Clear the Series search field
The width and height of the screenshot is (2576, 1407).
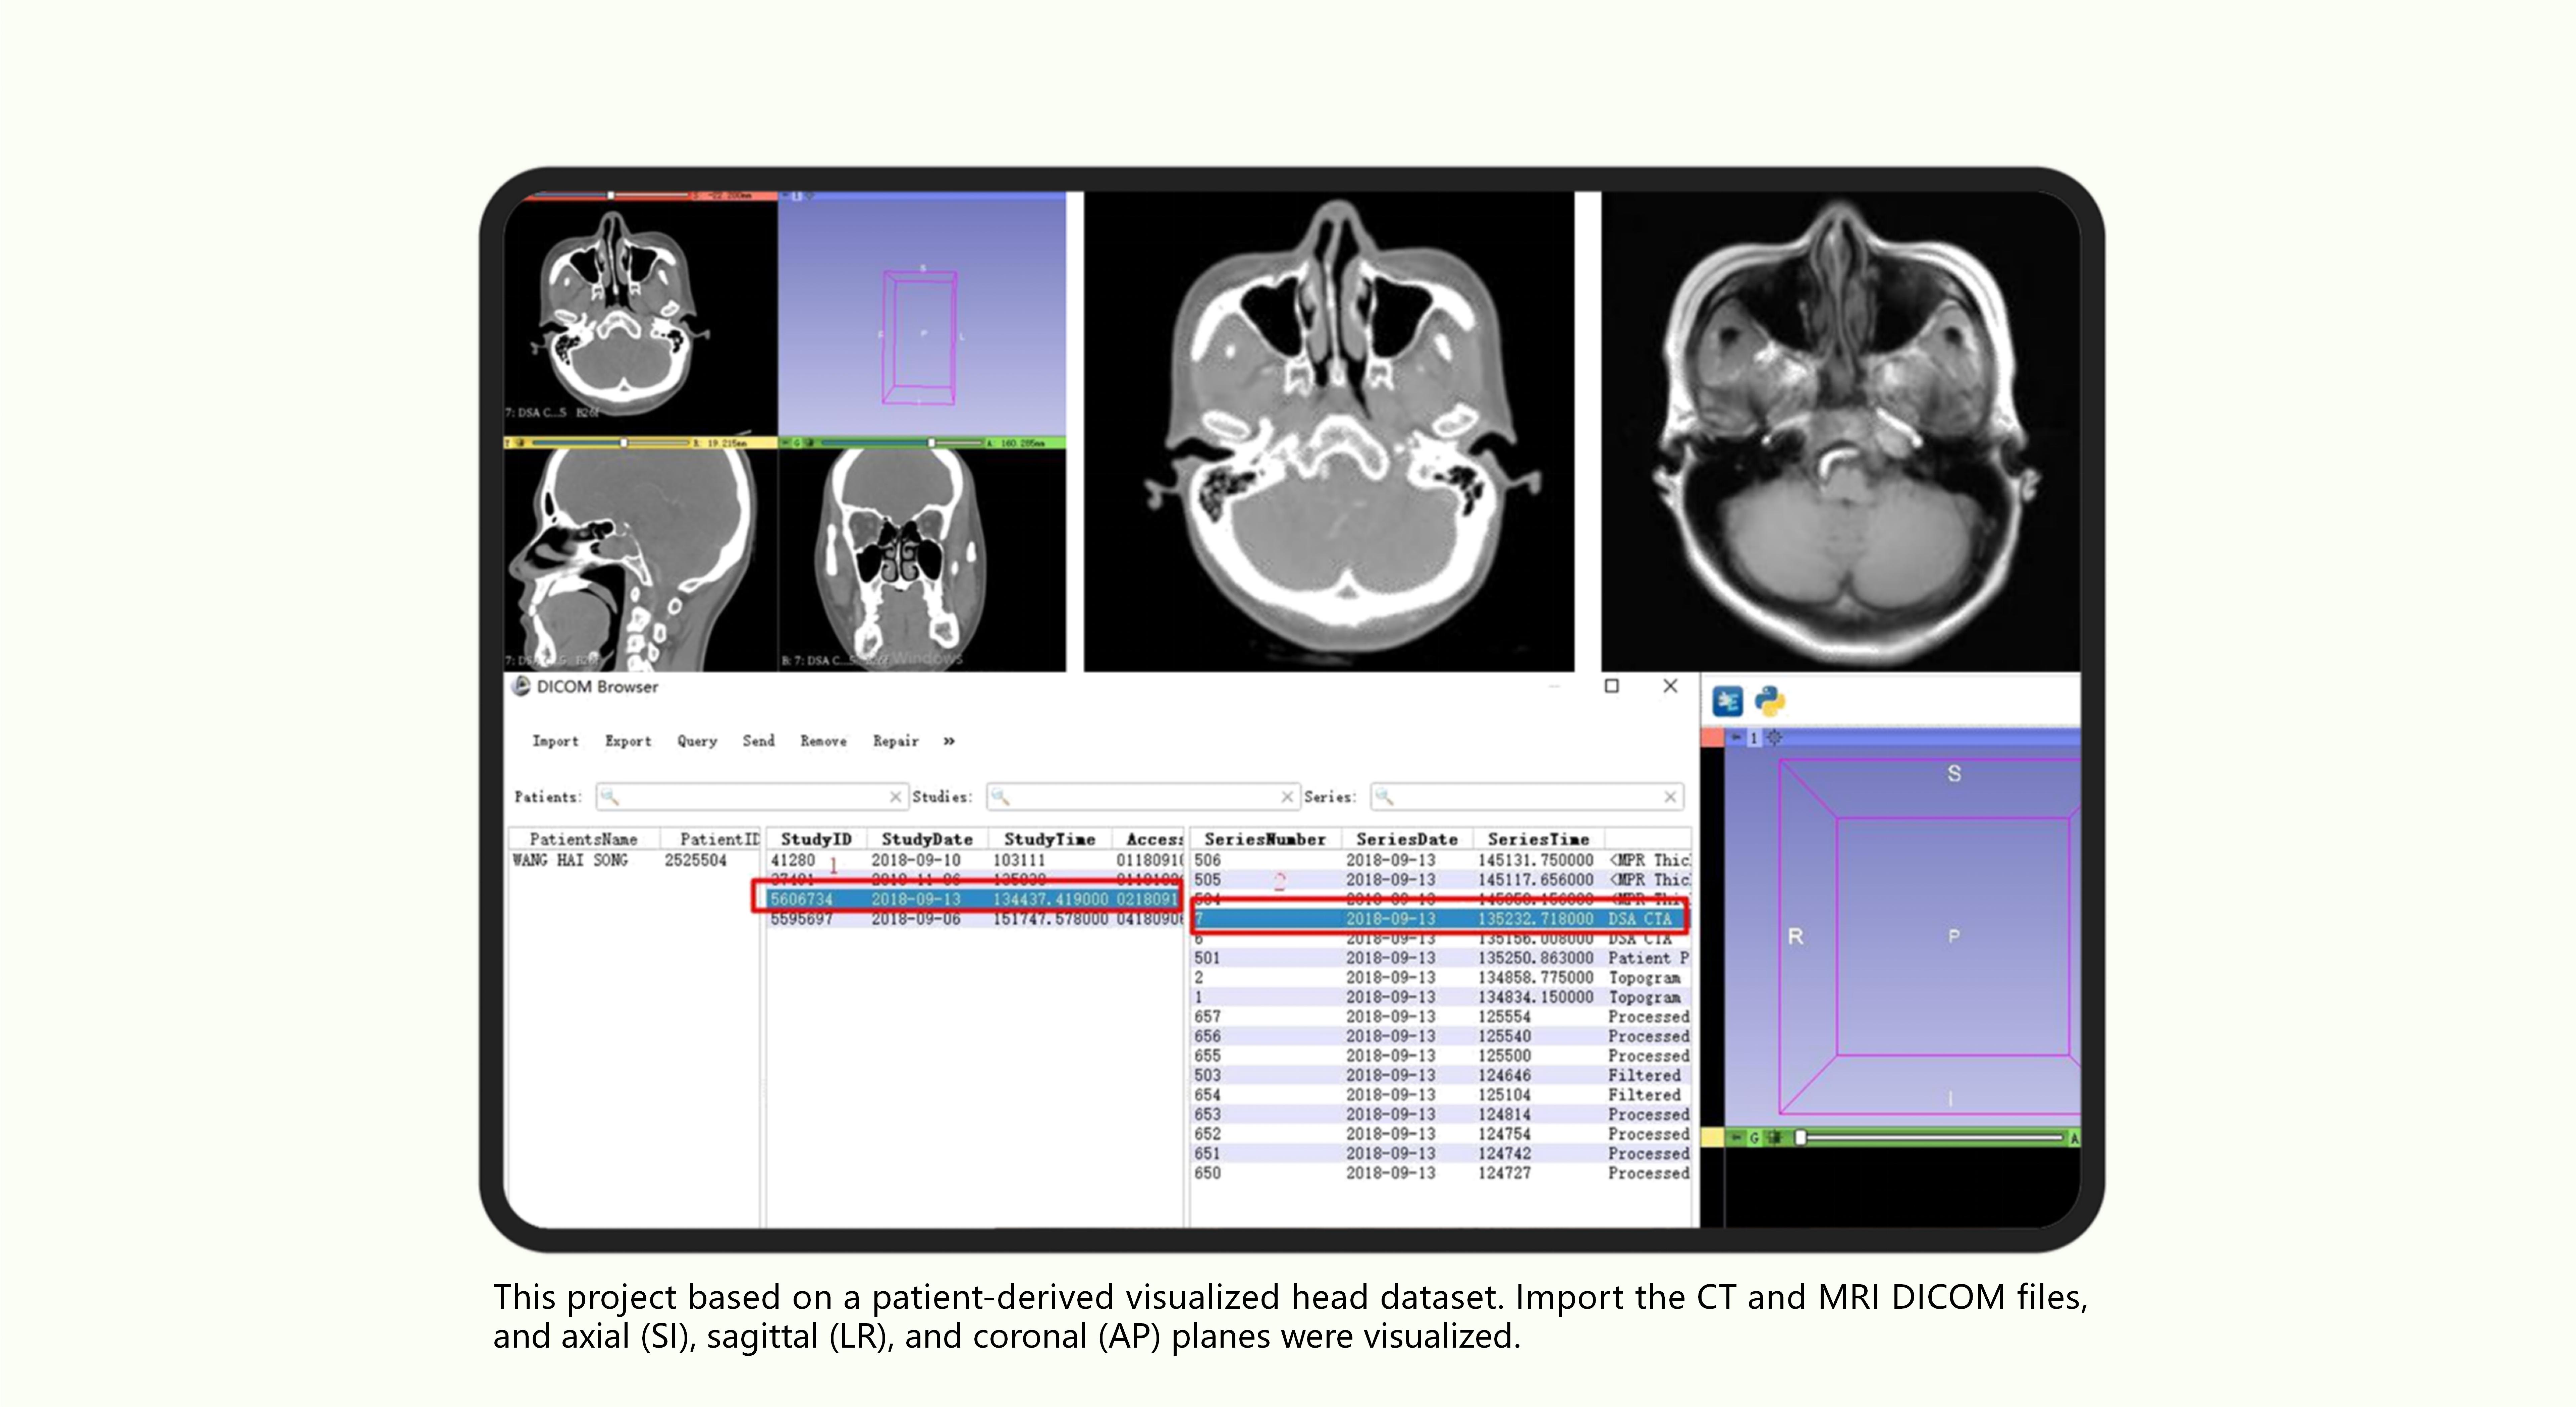click(x=1670, y=797)
